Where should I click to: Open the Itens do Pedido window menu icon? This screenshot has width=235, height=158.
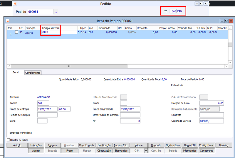tap(7, 21)
